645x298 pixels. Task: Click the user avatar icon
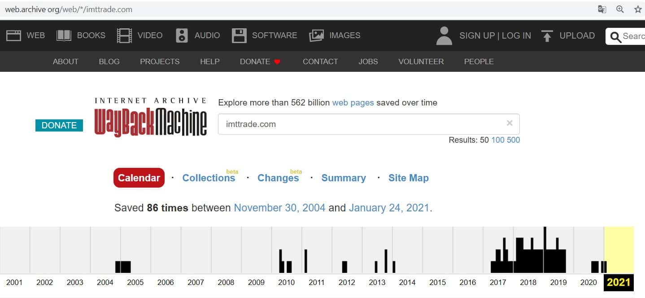[444, 36]
